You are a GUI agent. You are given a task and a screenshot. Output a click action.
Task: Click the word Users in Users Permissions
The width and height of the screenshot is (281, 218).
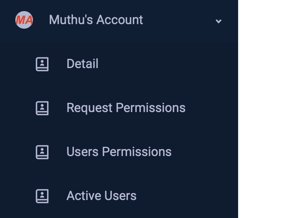tap(82, 152)
